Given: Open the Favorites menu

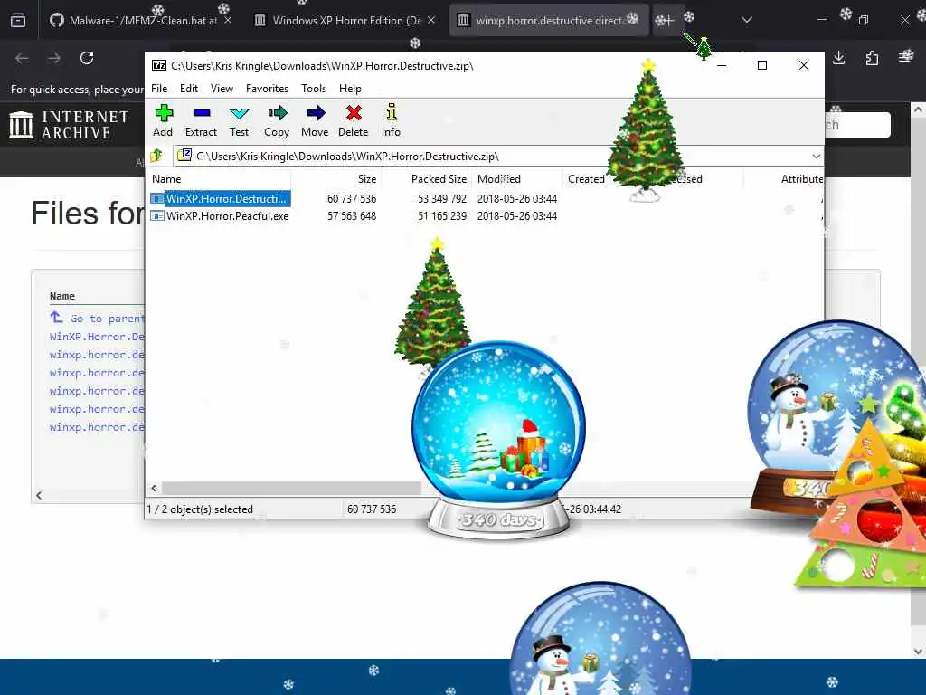Looking at the screenshot, I should point(267,89).
